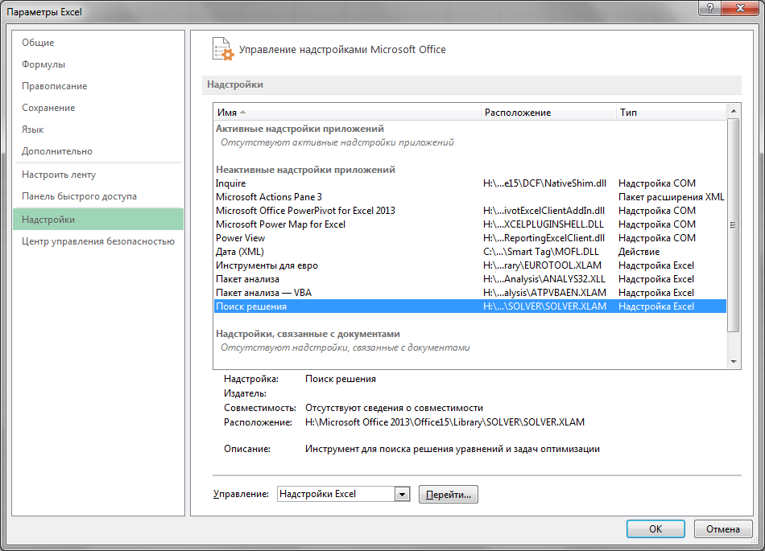This screenshot has height=551, width=765.
Task: Select Microsoft Actions Pane 3 row
Action: [x=469, y=197]
